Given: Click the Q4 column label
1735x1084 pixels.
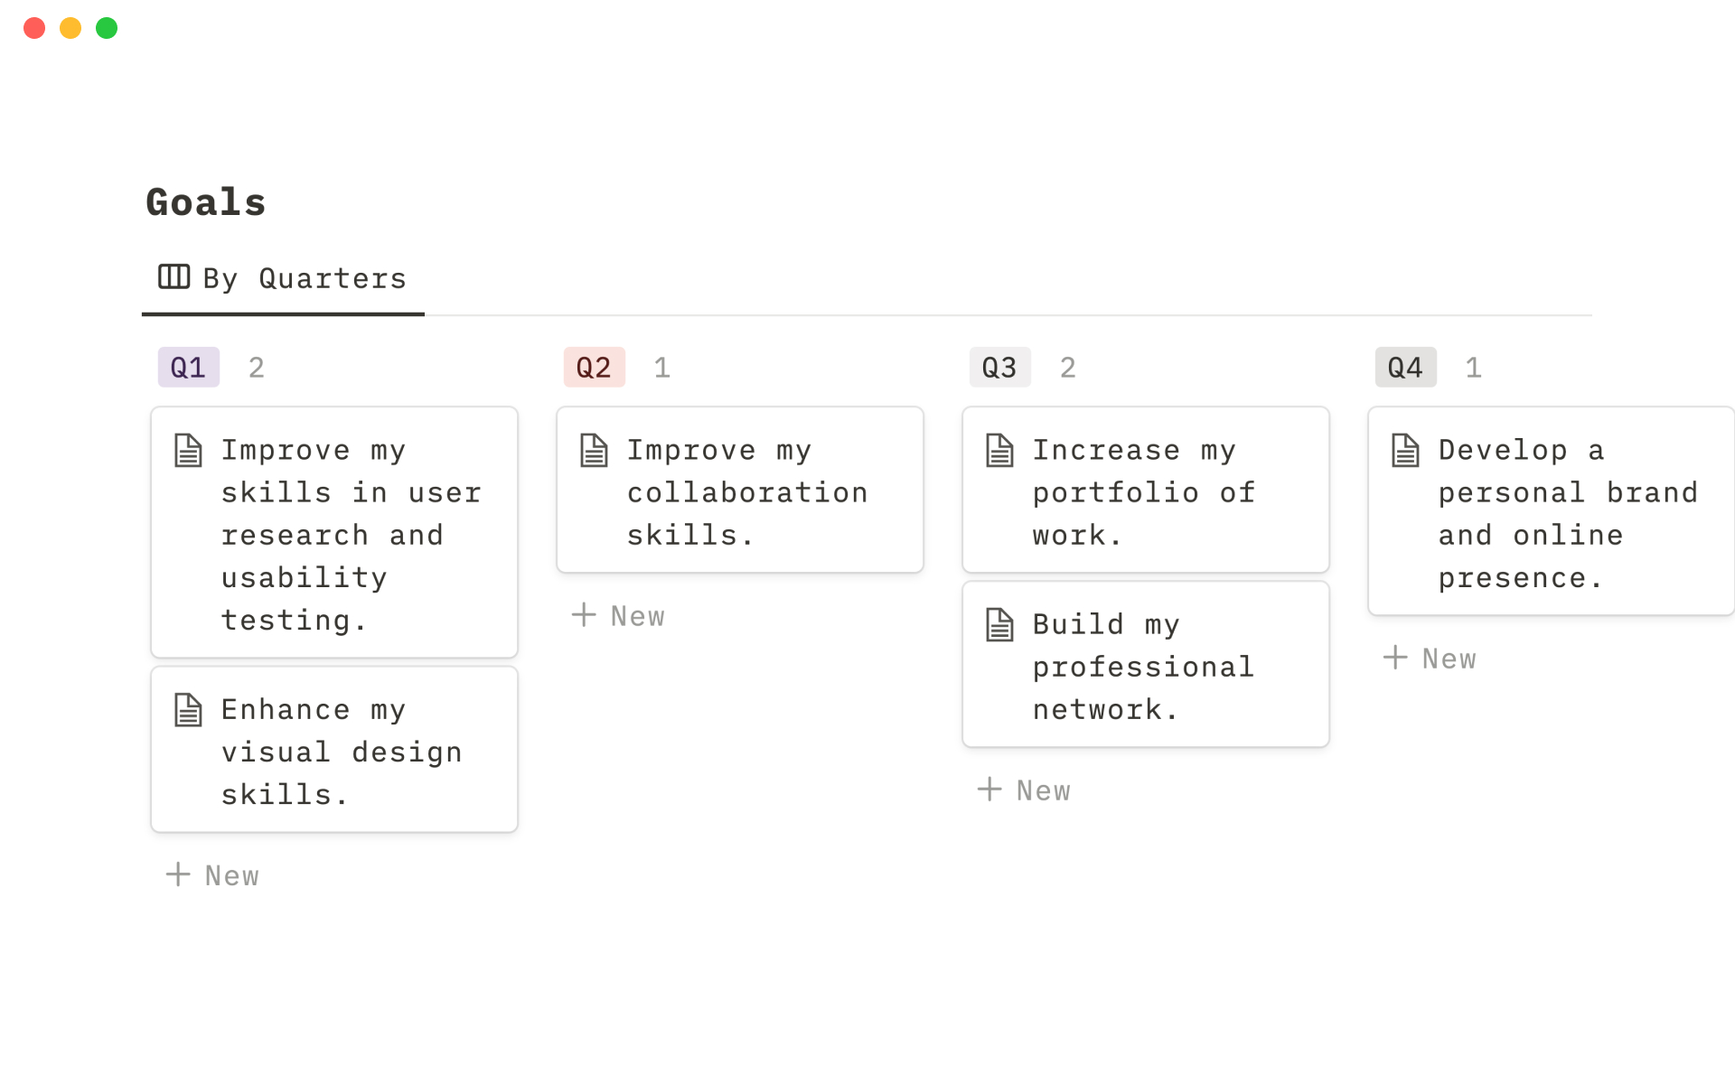Looking at the screenshot, I should point(1405,367).
